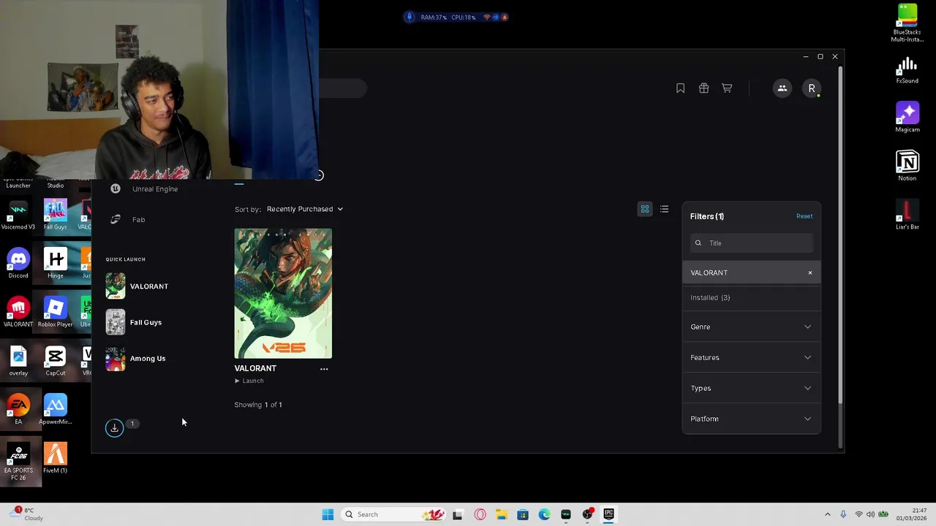Open the clock showing 21:47
The image size is (936, 526).
point(910,514)
